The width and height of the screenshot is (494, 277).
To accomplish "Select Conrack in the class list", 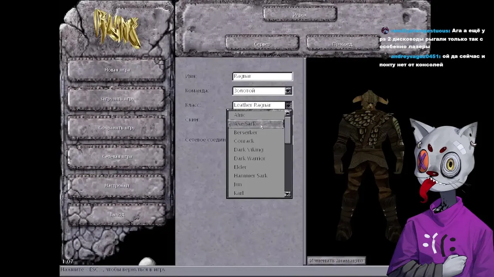I will click(x=256, y=141).
